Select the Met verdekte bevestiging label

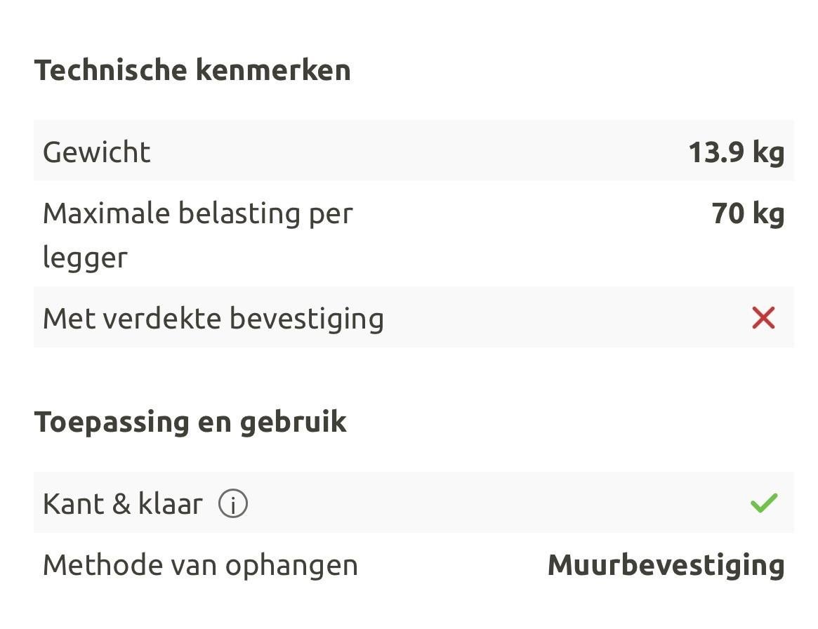point(213,319)
